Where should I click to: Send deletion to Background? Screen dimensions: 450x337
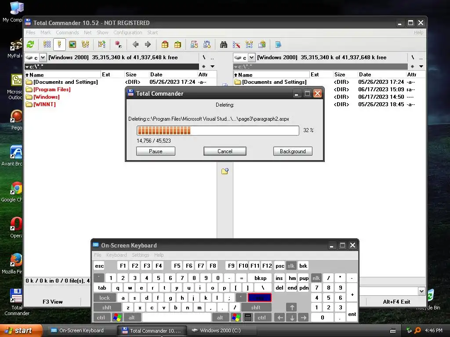[x=293, y=151]
